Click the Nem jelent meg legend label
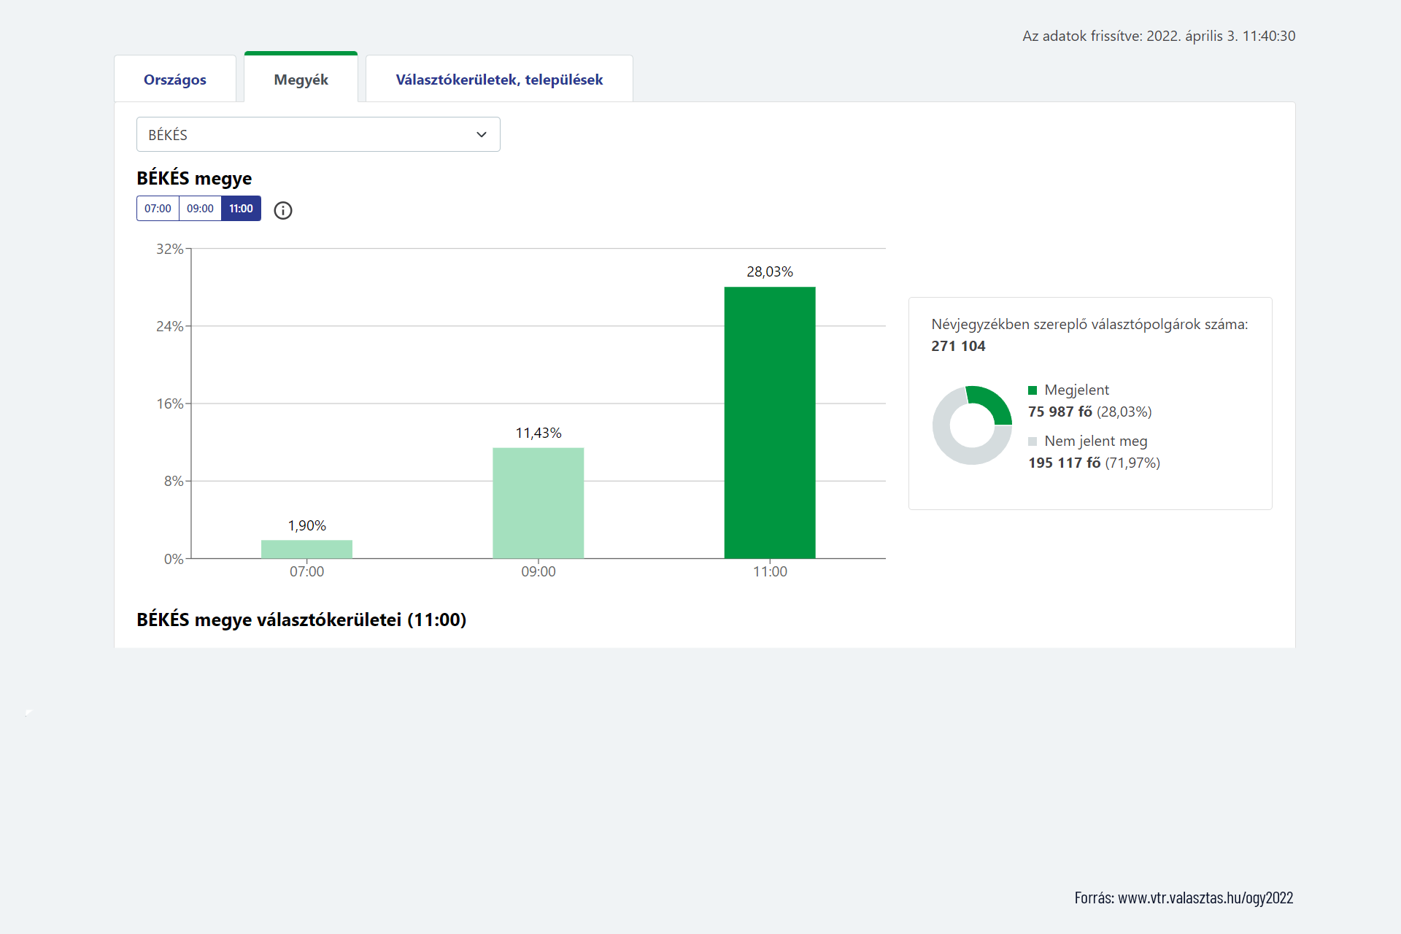This screenshot has height=934, width=1401. tap(1095, 441)
